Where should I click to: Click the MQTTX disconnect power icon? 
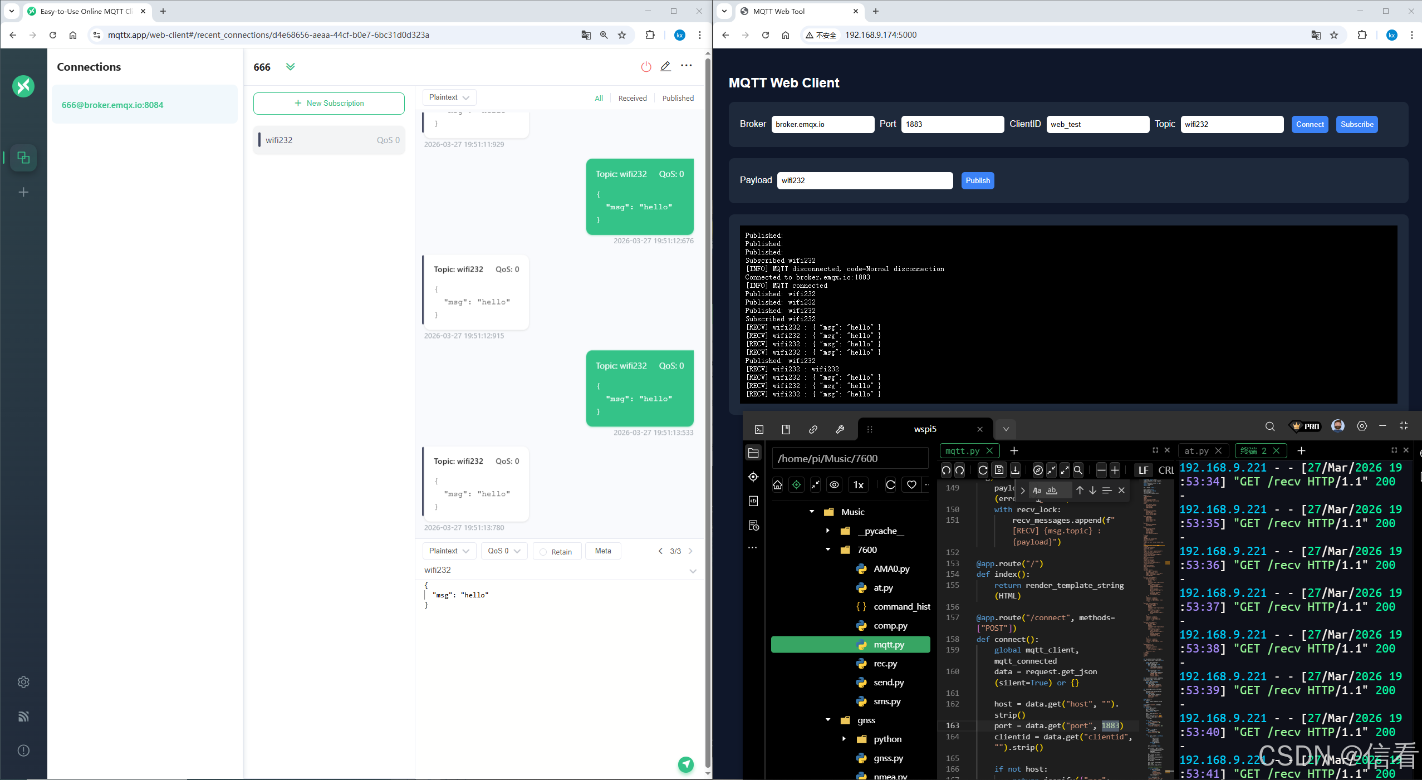pyautogui.click(x=646, y=67)
